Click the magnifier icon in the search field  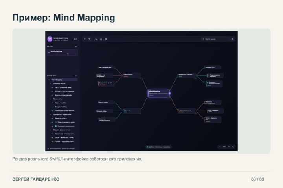204,39
